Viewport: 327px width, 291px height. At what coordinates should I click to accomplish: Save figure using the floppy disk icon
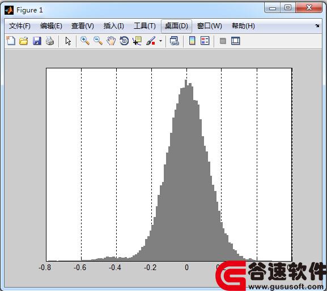(x=37, y=41)
